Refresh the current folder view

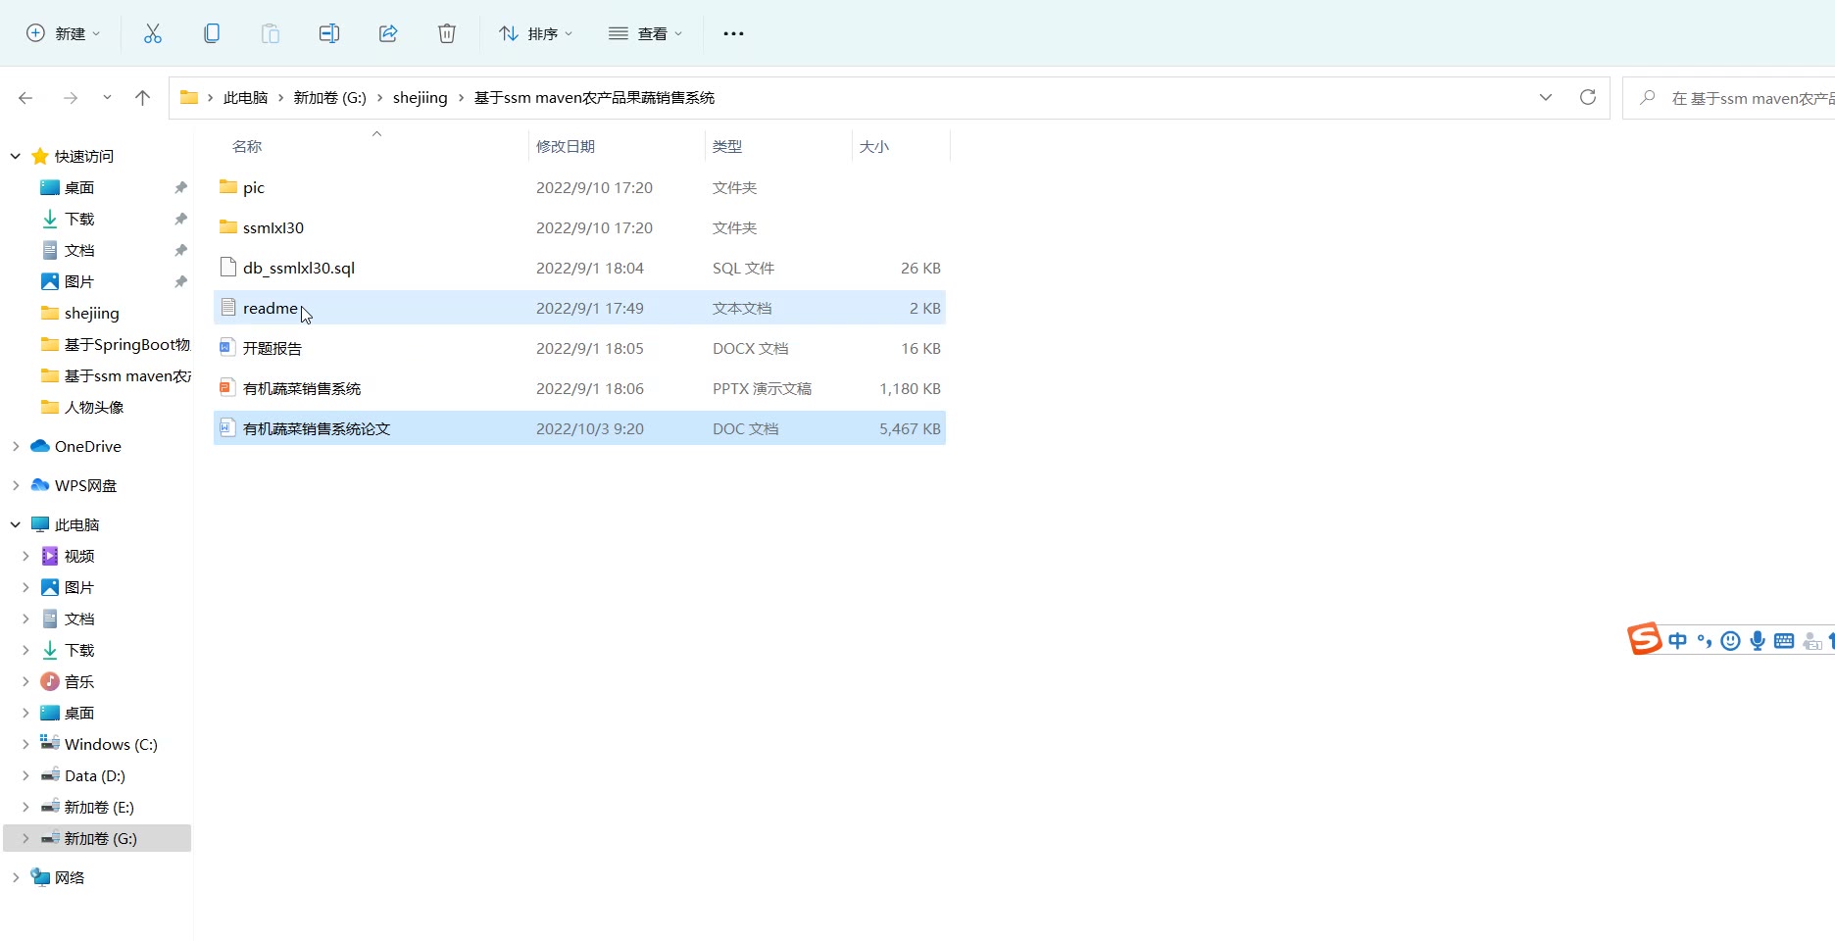point(1588,97)
